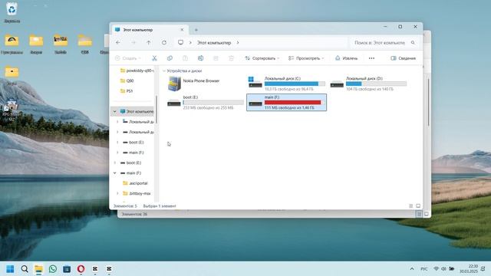Open File Explorer from the taskbar
The width and height of the screenshot is (491, 276).
[x=38, y=269]
